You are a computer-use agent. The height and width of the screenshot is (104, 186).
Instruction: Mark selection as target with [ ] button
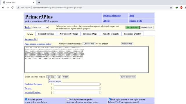pos(54,77)
